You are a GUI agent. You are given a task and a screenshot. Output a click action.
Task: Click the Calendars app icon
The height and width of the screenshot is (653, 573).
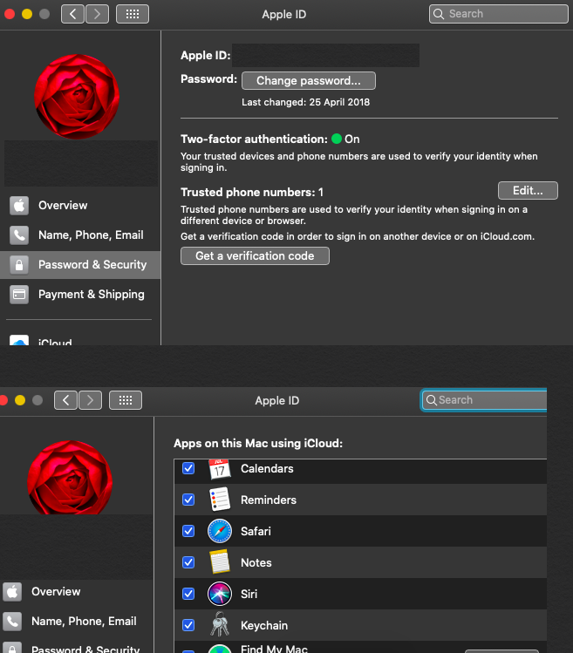coord(220,469)
